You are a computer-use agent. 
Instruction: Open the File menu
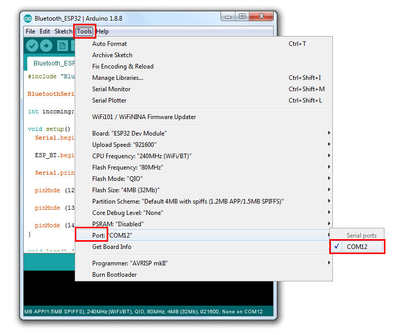coord(30,31)
